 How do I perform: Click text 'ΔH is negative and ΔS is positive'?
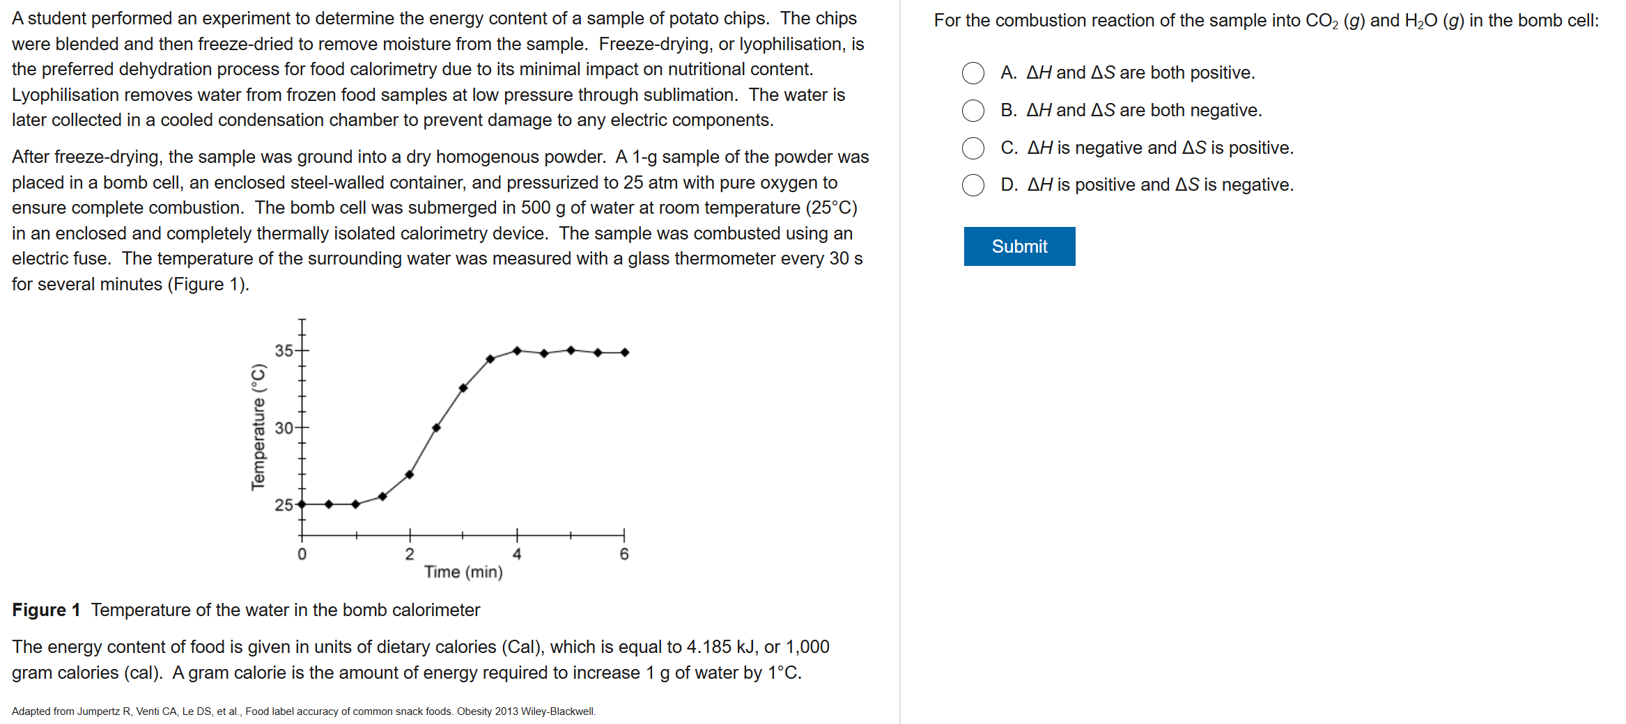[x=1160, y=148]
